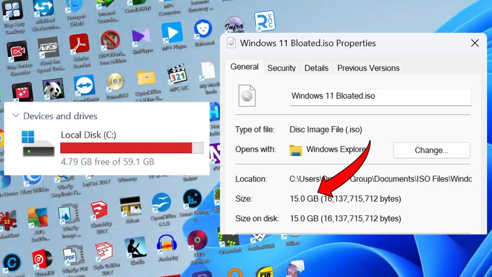Image resolution: width=492 pixels, height=277 pixels.
Task: Close the Windows 11 Bloated.iso Properties dialog
Action: click(475, 43)
